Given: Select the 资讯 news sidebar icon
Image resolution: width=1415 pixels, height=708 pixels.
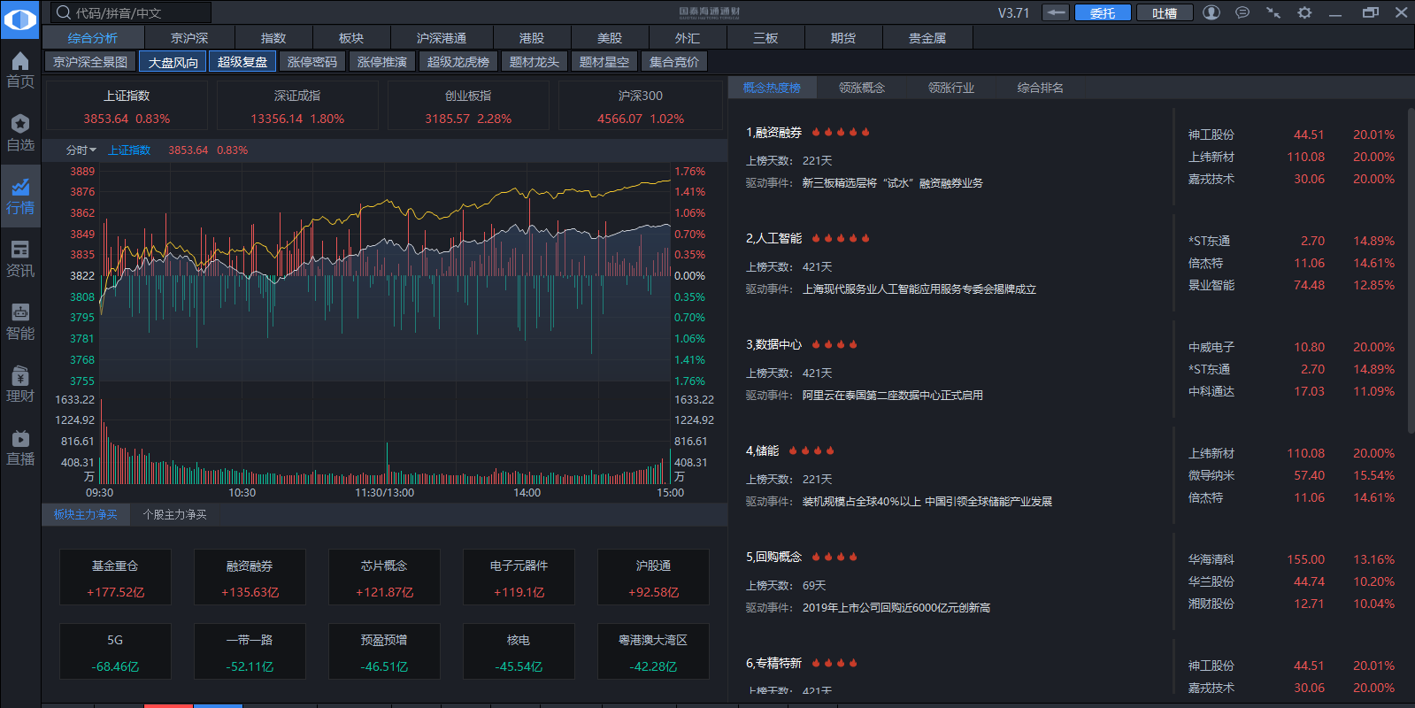Looking at the screenshot, I should pyautogui.click(x=20, y=258).
